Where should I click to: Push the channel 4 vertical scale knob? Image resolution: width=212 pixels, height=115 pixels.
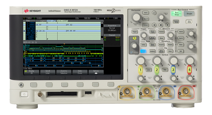(x=189, y=61)
